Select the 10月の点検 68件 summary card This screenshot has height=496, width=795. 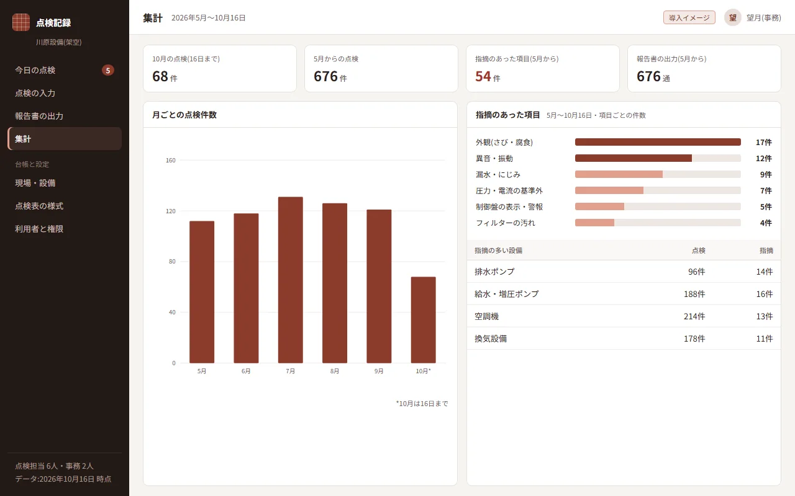220,69
